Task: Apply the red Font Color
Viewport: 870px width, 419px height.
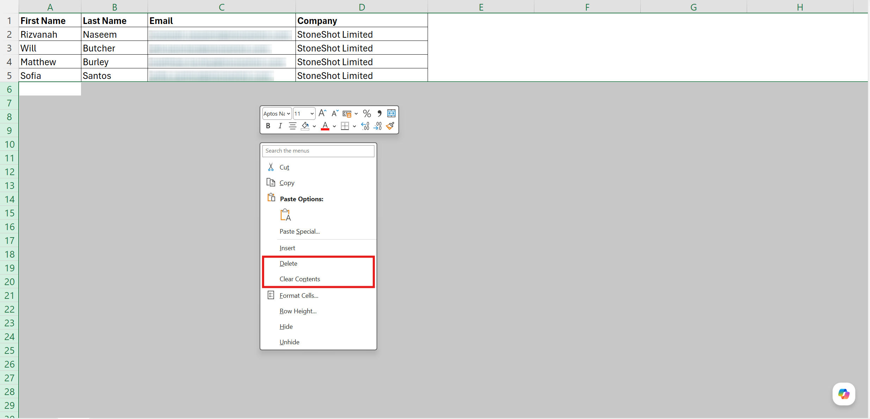Action: click(x=325, y=126)
